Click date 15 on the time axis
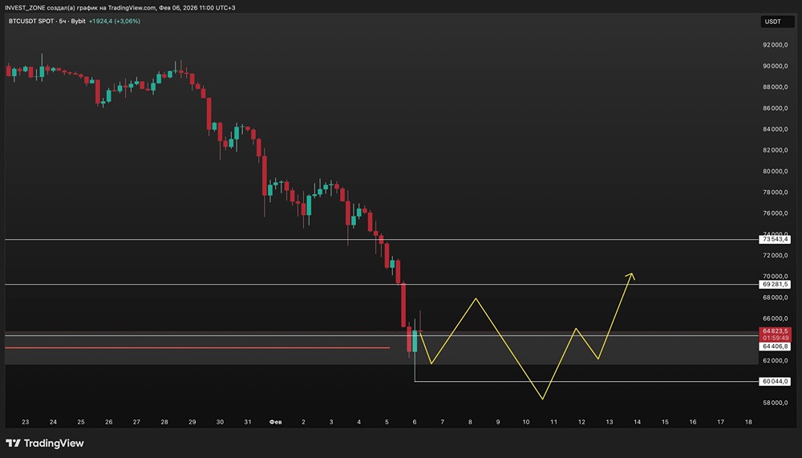The width and height of the screenshot is (802, 458). coord(665,422)
